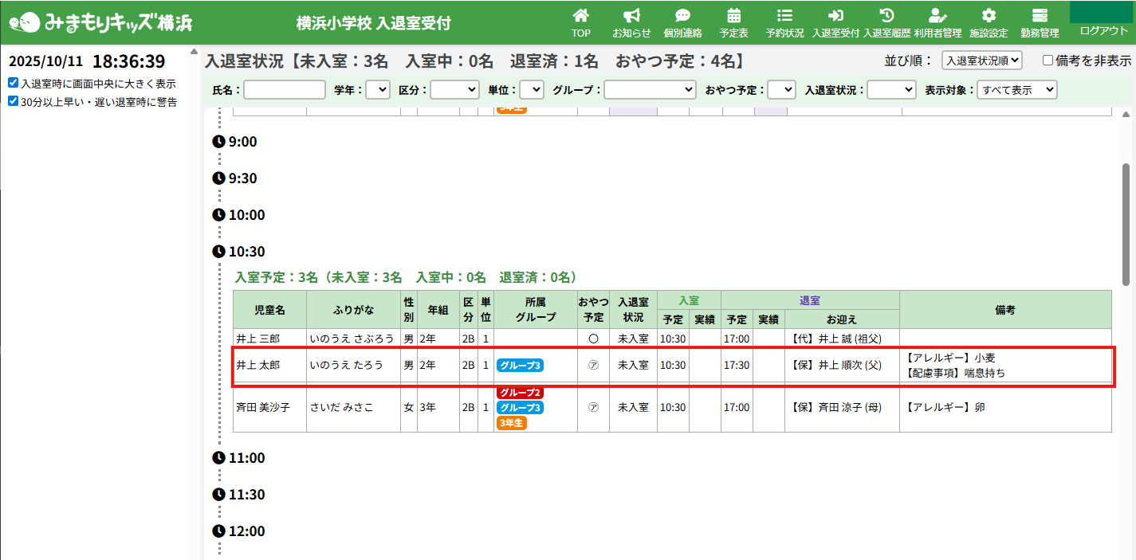This screenshot has height=560, width=1136.
Task: Click the お知らせ megaphone icon
Action: (x=631, y=16)
